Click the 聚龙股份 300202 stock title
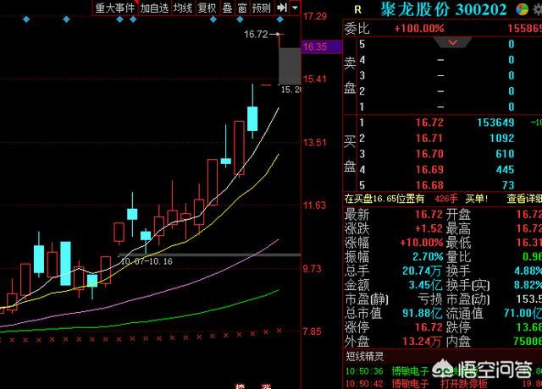Viewport: 542px width, 389px height. click(x=443, y=9)
